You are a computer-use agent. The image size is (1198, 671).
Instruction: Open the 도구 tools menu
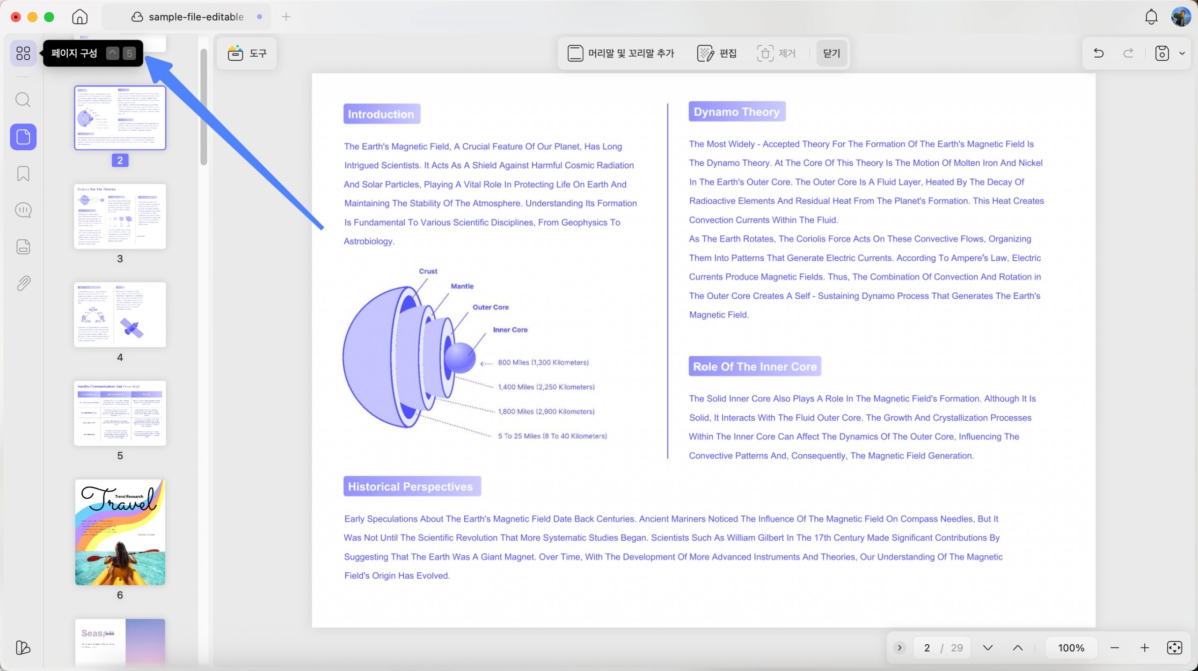click(247, 53)
